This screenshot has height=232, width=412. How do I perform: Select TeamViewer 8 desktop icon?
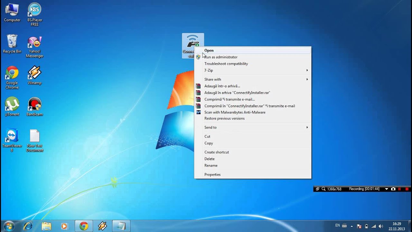(x=12, y=140)
